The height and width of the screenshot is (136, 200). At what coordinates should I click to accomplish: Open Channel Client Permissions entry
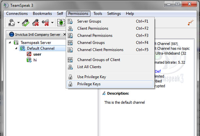110,50
